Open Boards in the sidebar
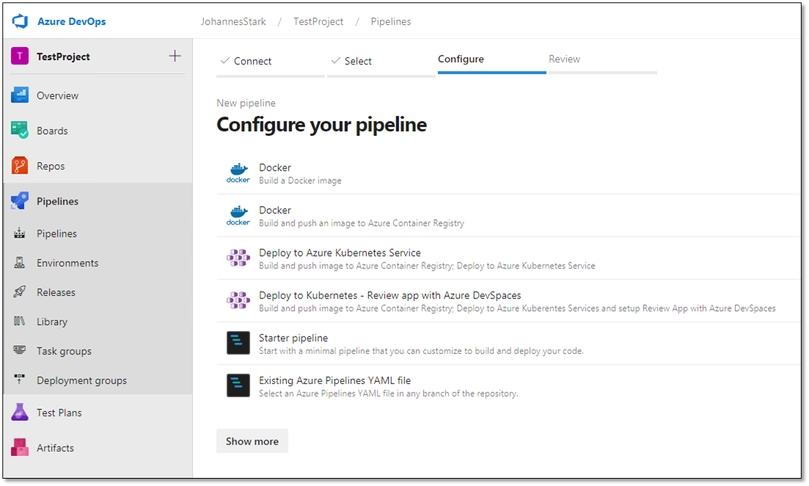 98,131
